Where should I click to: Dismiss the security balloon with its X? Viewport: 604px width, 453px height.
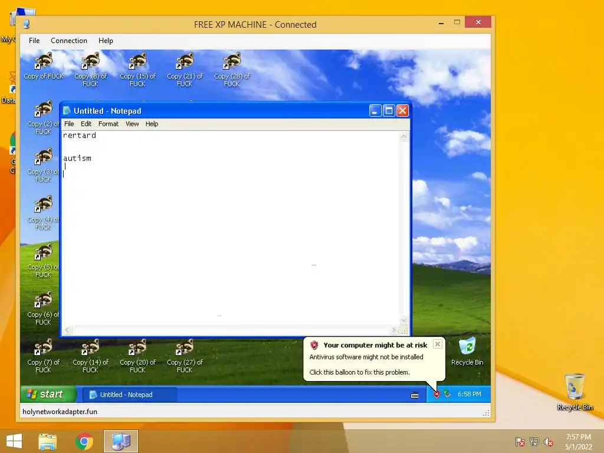point(438,344)
